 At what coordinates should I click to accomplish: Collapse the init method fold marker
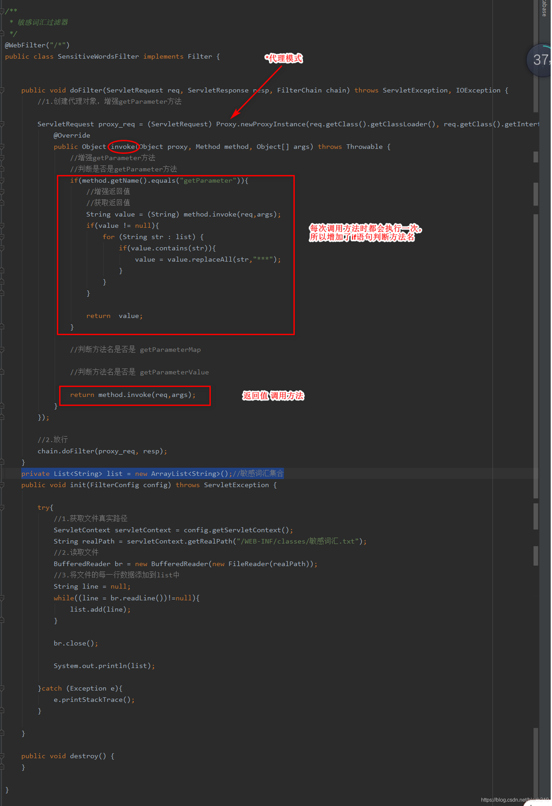tap(2, 485)
